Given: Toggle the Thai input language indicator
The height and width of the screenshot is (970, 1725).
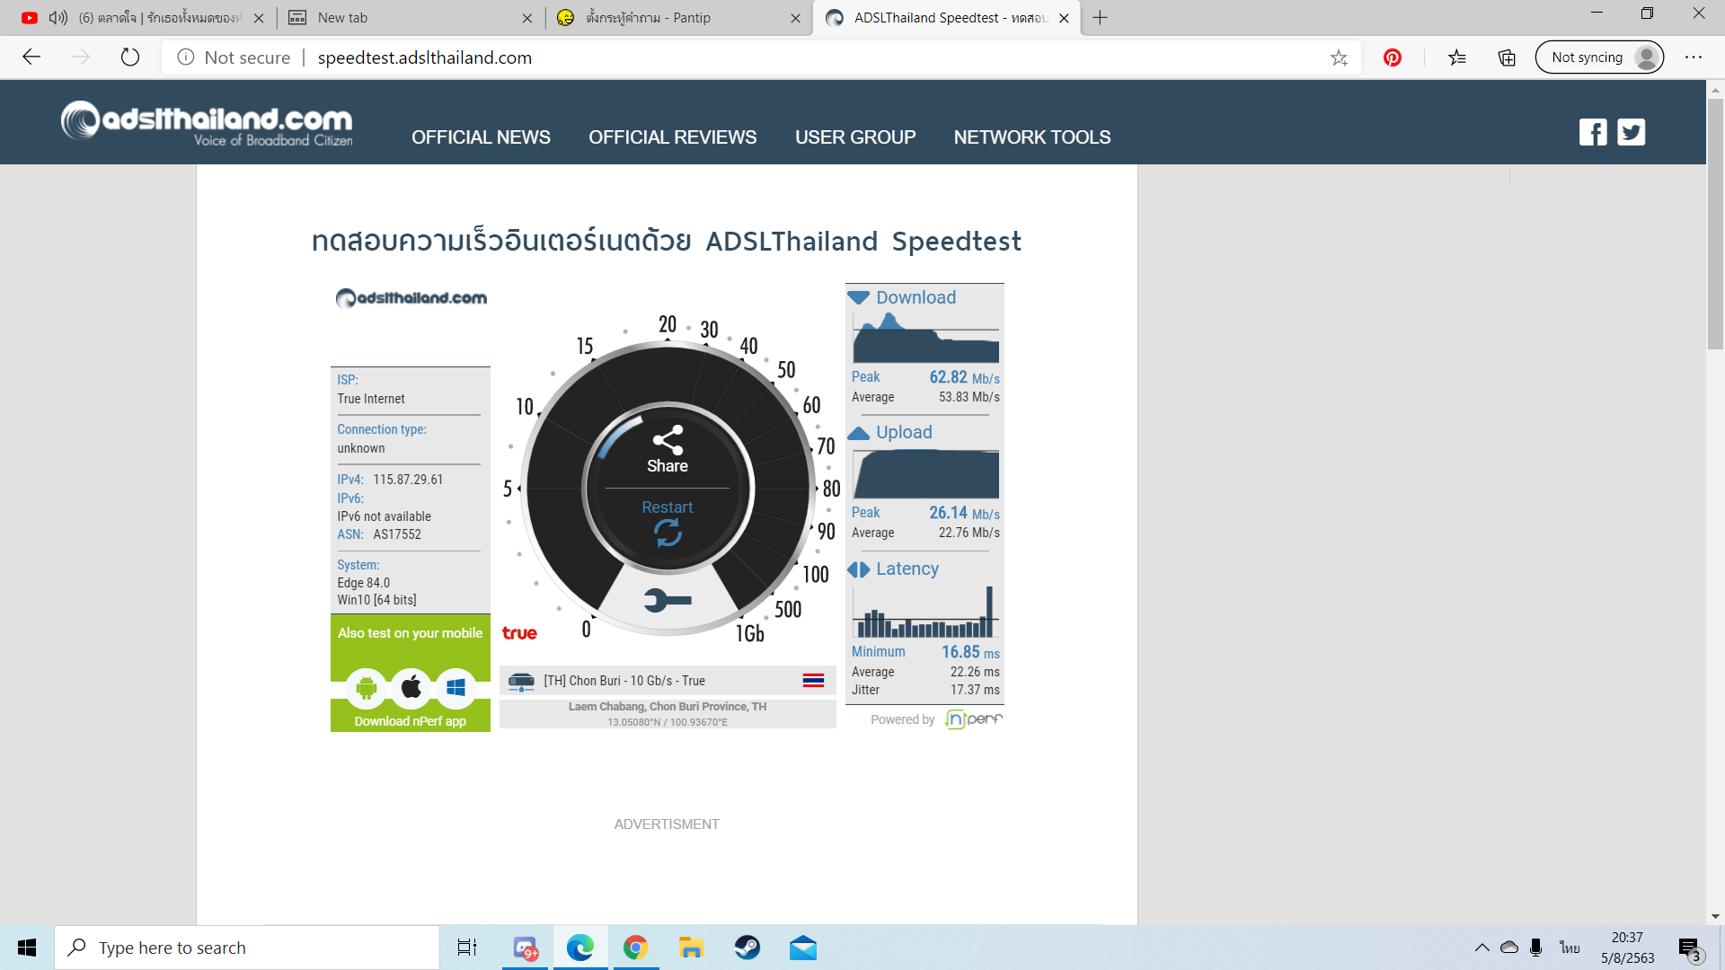Looking at the screenshot, I should pos(1570,948).
